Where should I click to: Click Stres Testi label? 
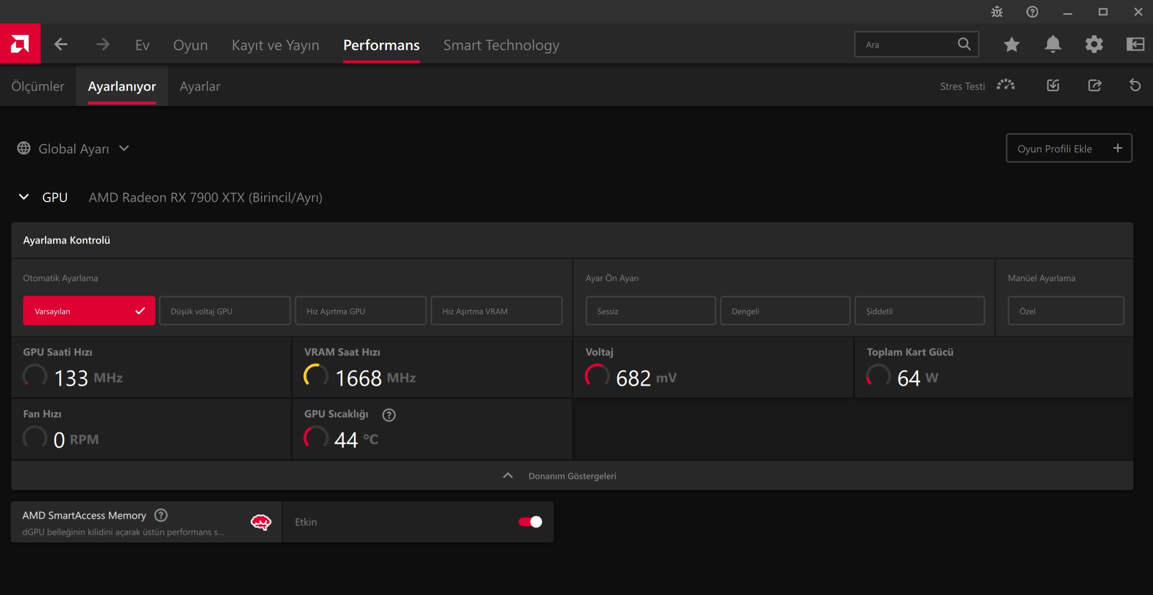coord(962,86)
